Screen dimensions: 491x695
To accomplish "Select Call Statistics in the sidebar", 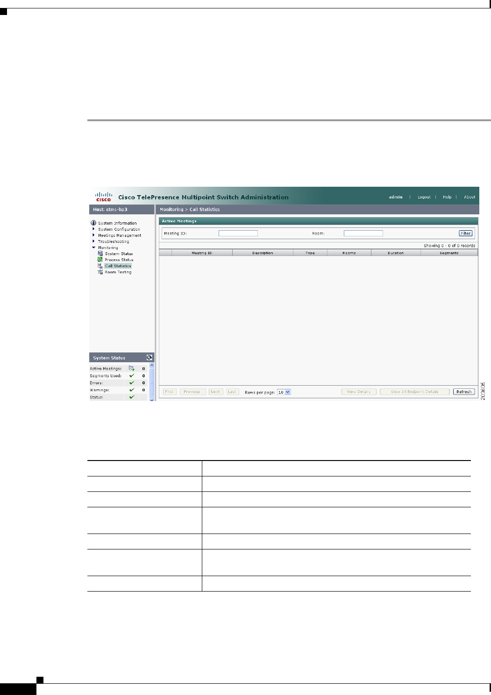I will tap(118, 266).
